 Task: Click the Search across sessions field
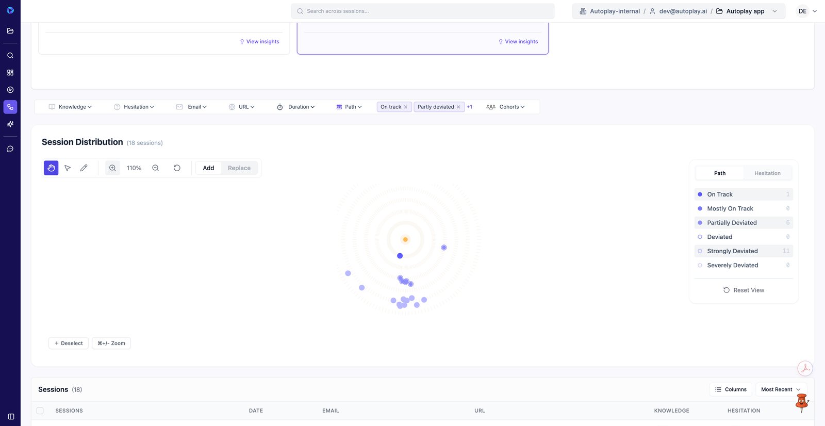pos(423,11)
